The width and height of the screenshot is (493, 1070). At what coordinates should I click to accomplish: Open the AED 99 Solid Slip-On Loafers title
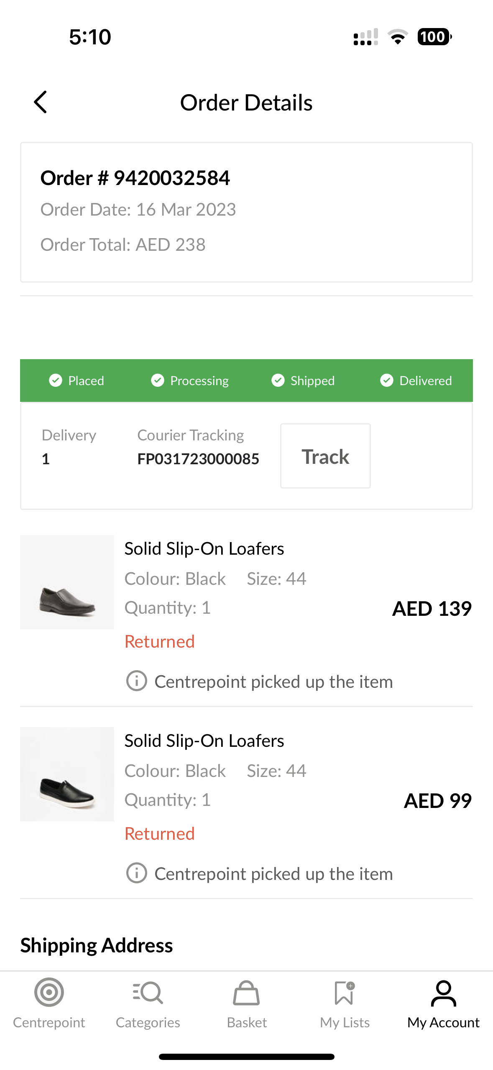click(204, 741)
